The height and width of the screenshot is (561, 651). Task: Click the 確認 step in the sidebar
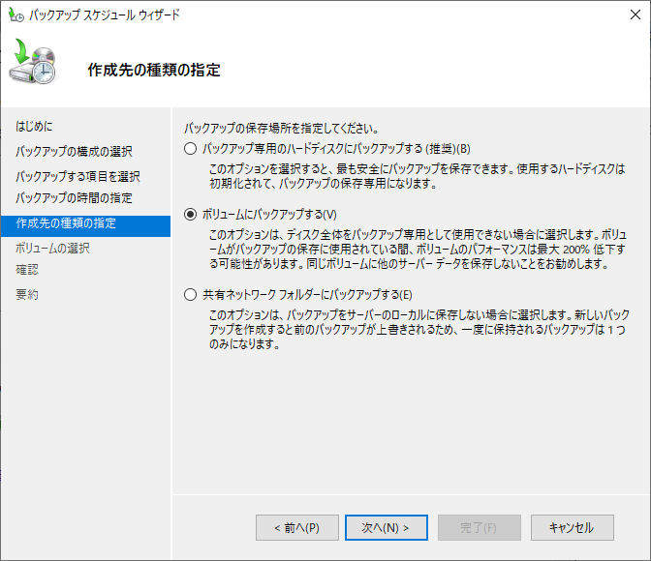click(27, 270)
